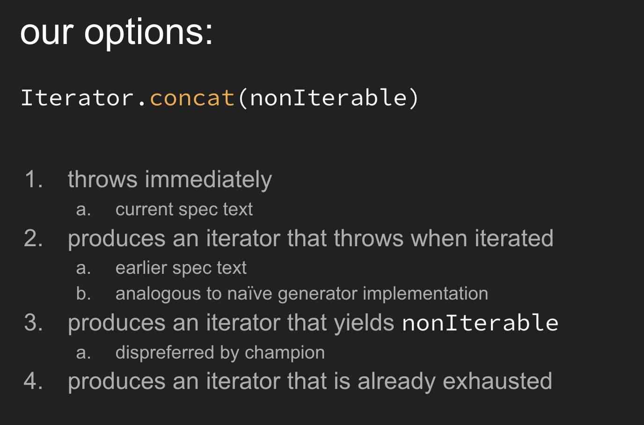The image size is (644, 425).
Task: Click 'dispreferred by champion' sub-item
Action: tap(220, 352)
